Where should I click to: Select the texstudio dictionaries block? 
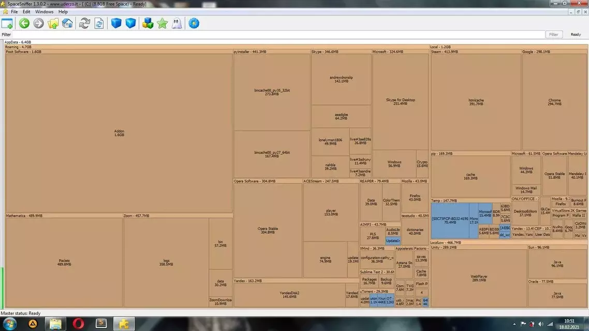(x=415, y=232)
